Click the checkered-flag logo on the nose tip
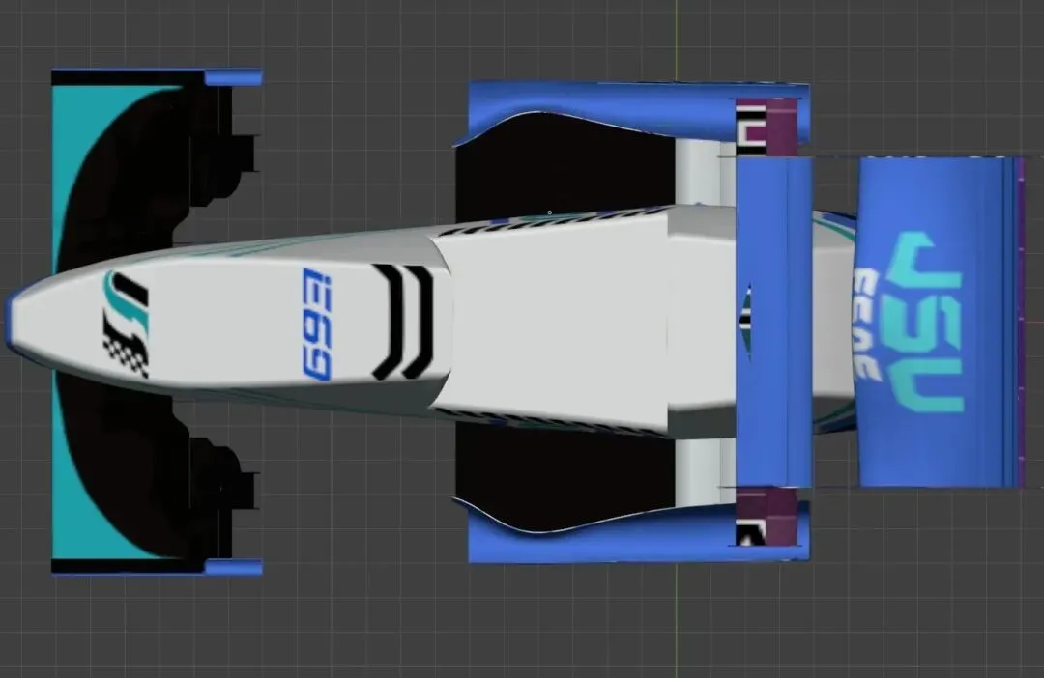 coord(126,324)
